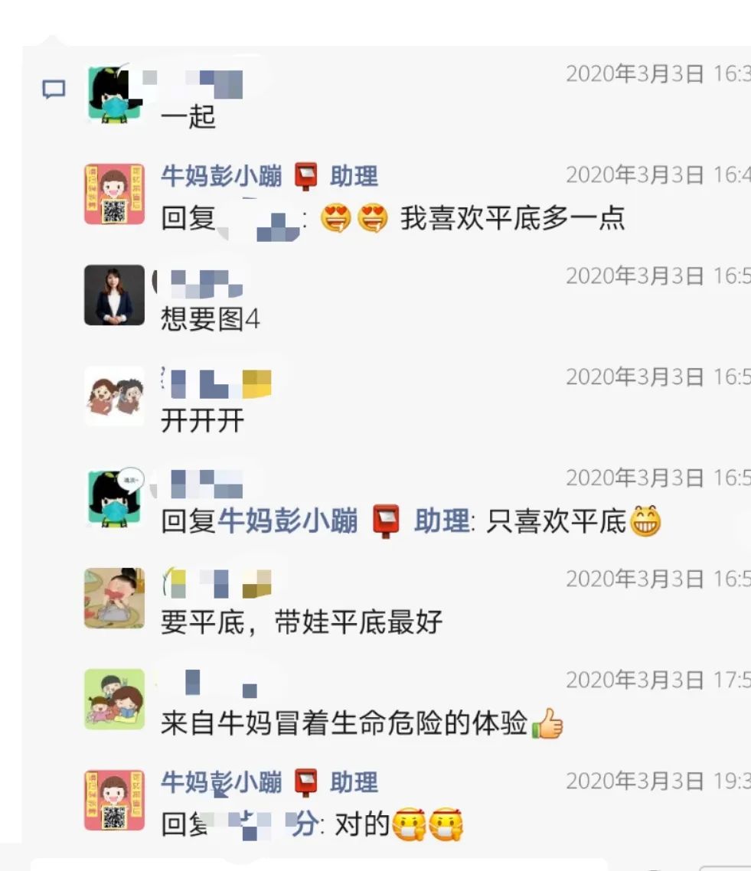Click the comment speech-bubble icon at top left

coord(54,89)
